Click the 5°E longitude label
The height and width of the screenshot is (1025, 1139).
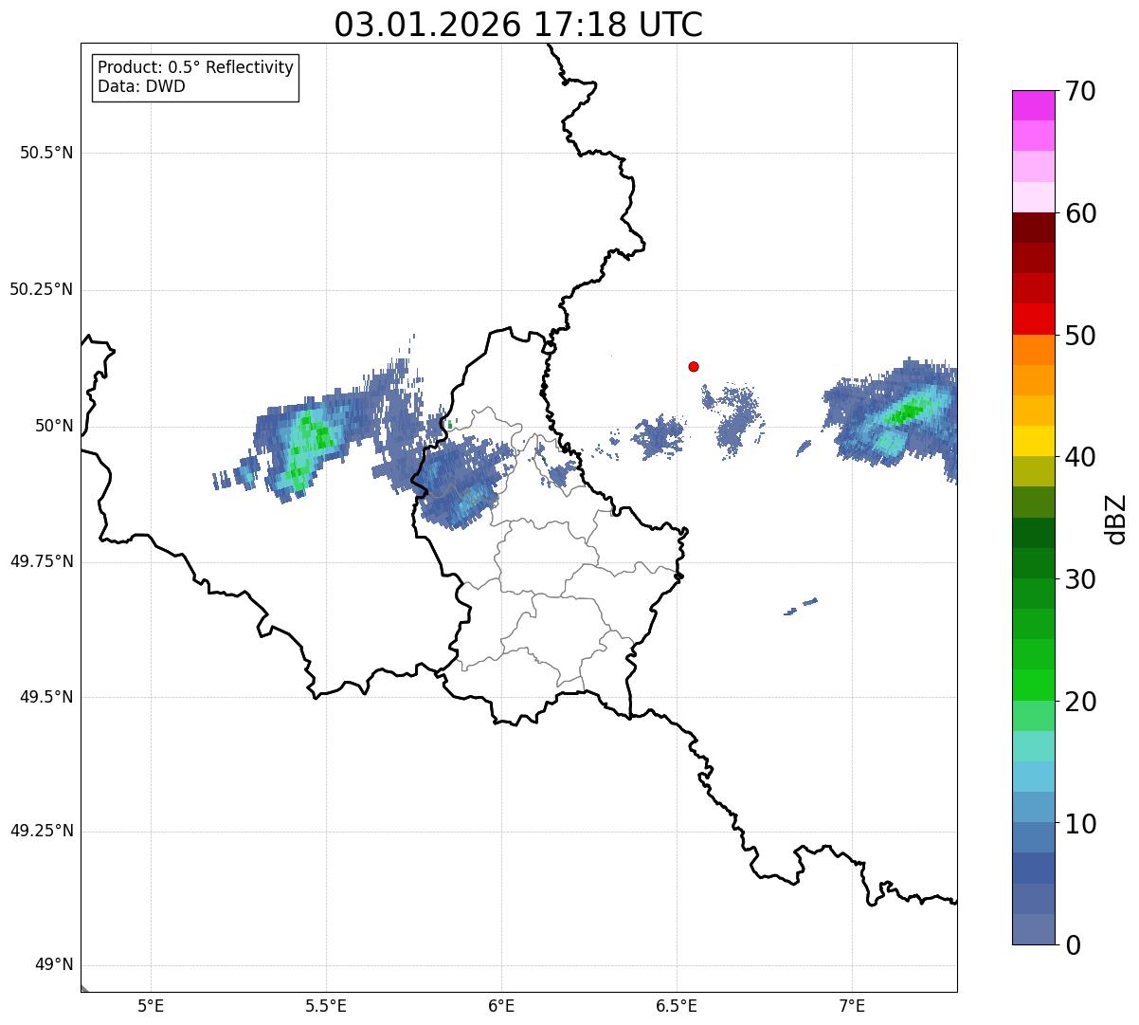[x=151, y=1006]
